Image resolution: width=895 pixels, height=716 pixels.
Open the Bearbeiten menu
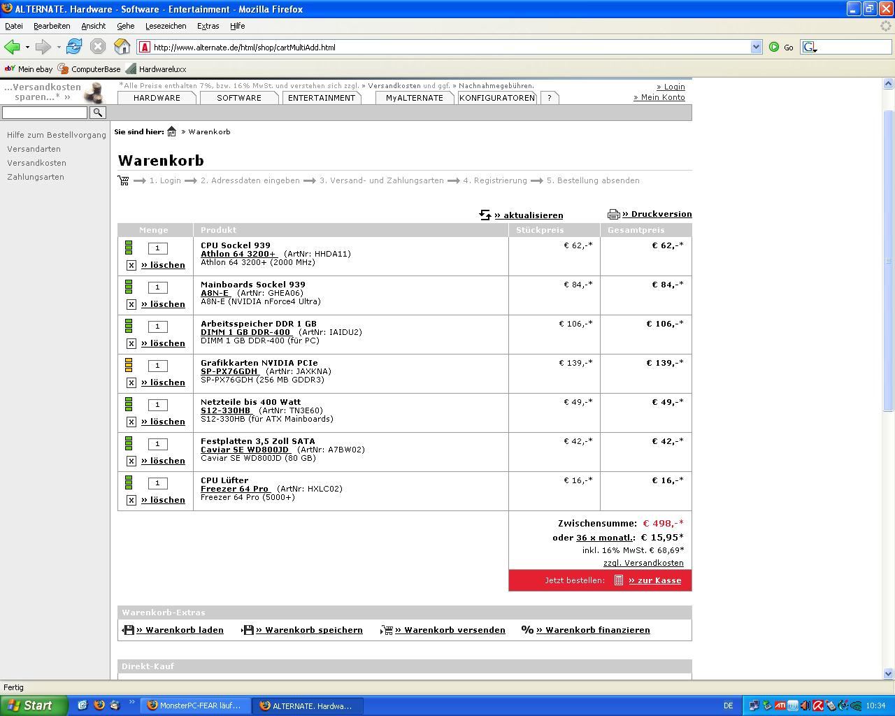click(52, 26)
